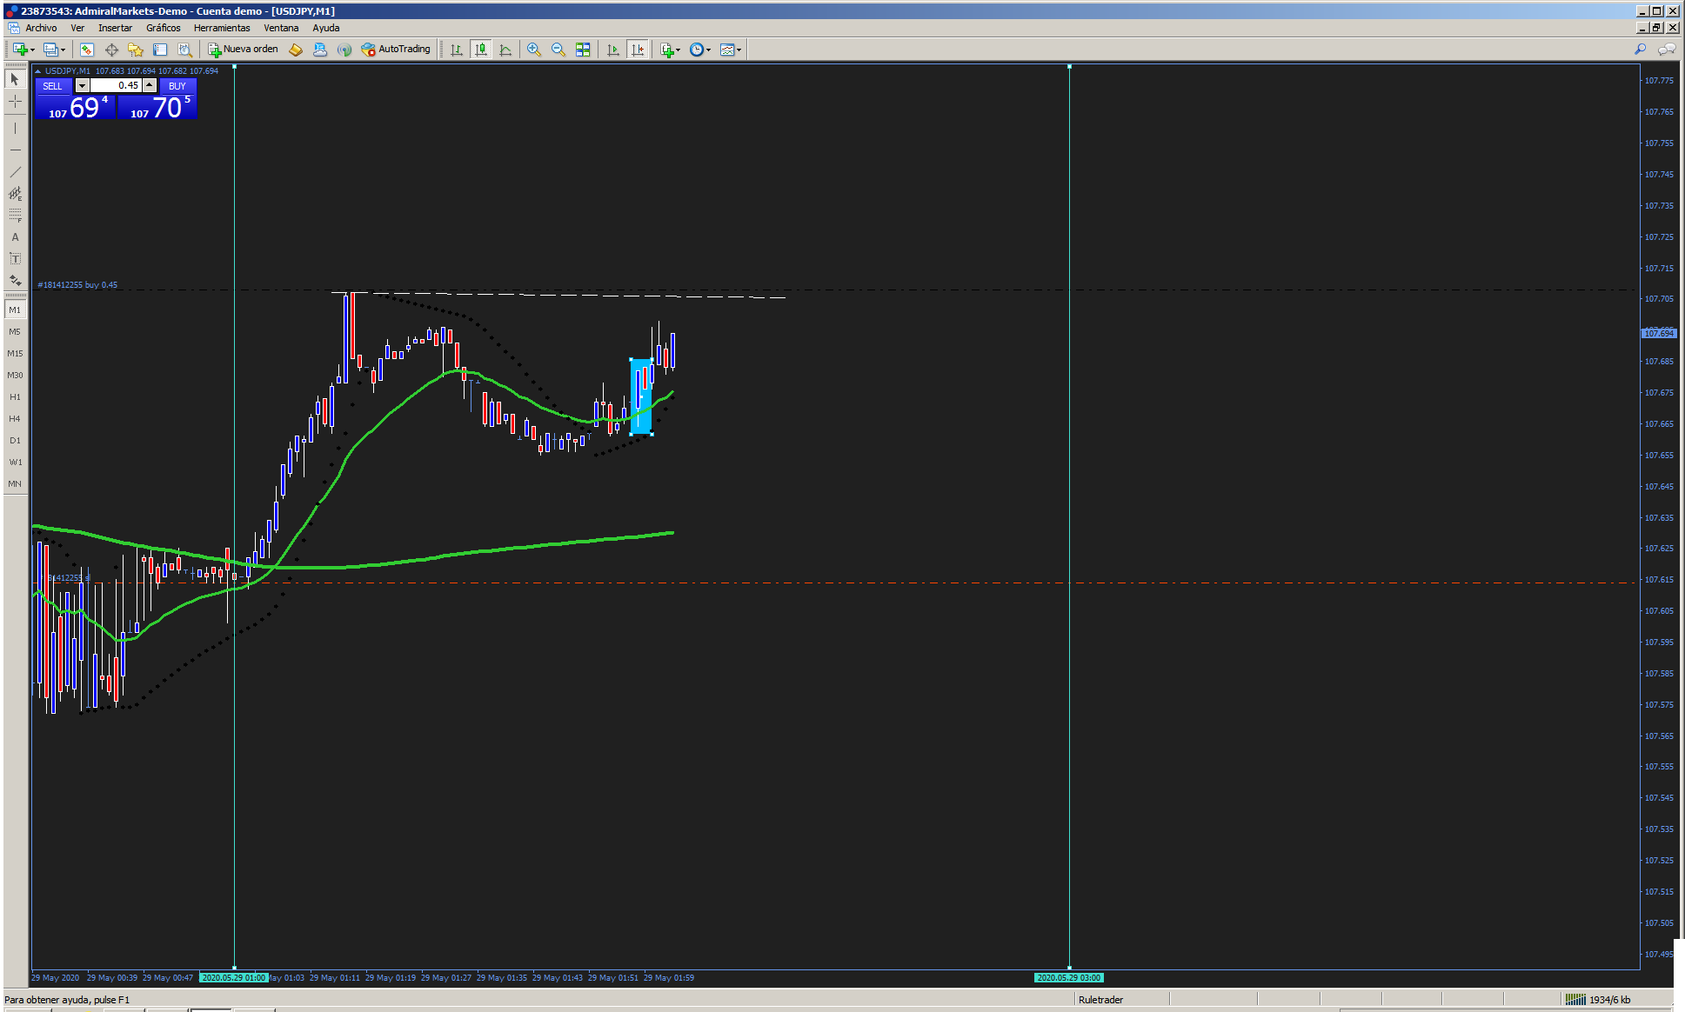Open the Gráficos menu

coord(163,28)
